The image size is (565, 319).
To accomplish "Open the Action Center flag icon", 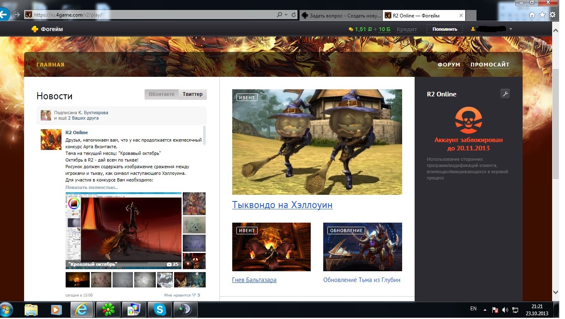I will point(495,309).
